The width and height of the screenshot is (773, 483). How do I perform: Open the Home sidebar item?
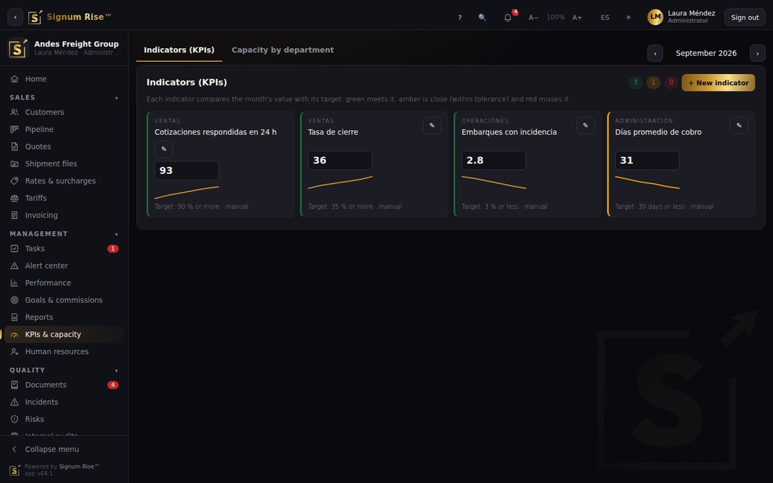click(64, 79)
